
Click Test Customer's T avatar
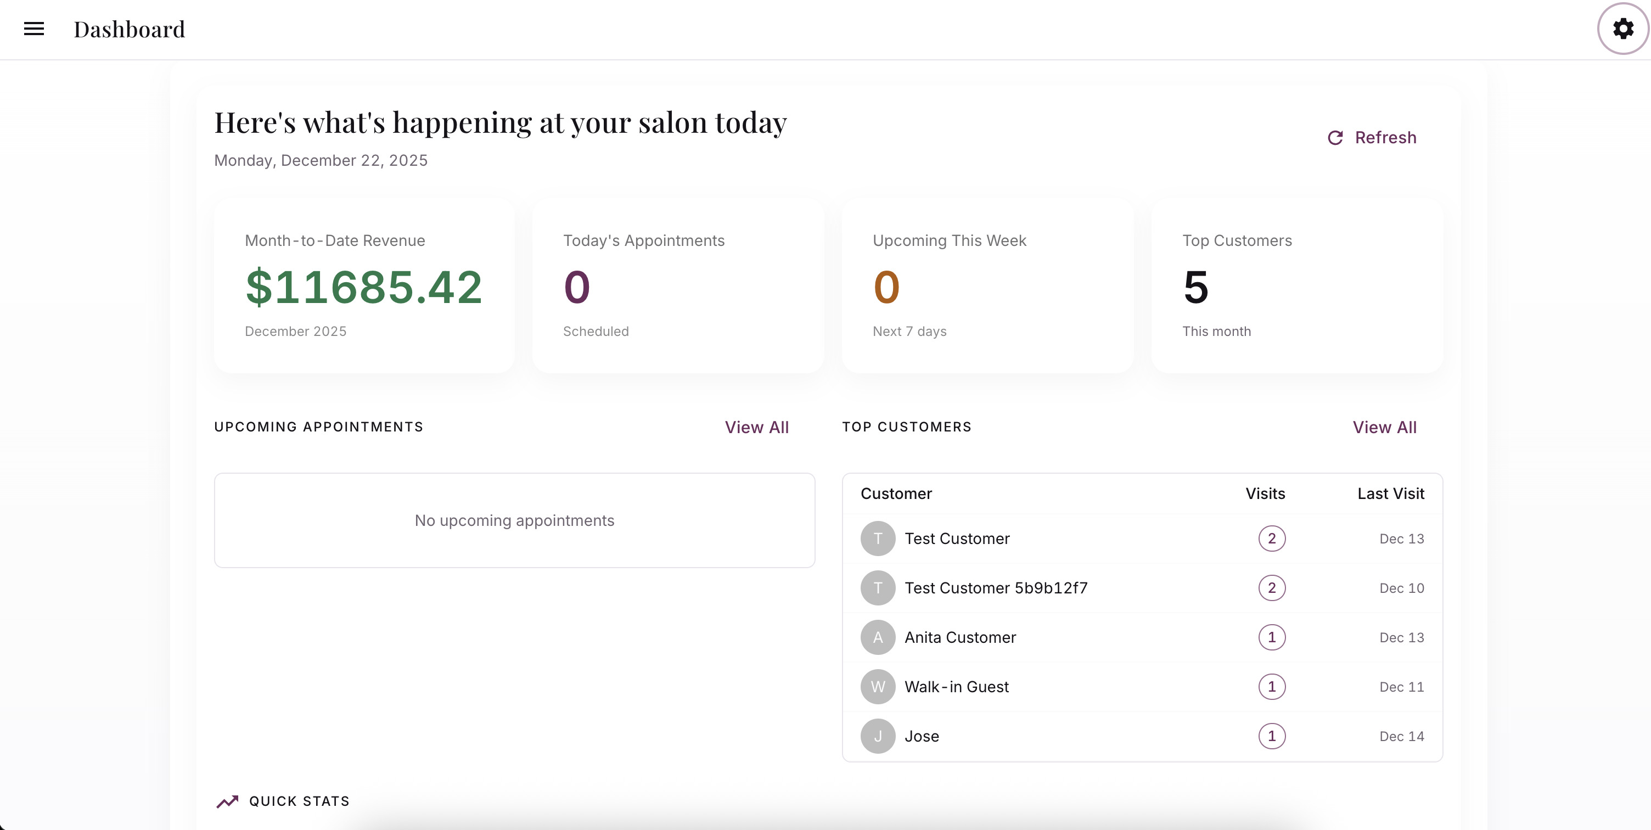click(x=878, y=539)
